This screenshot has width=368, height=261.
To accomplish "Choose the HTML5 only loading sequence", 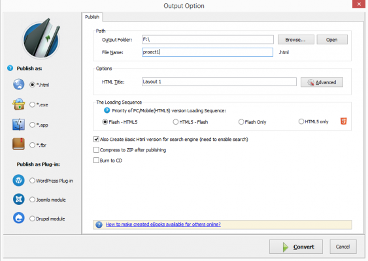I will (301, 121).
